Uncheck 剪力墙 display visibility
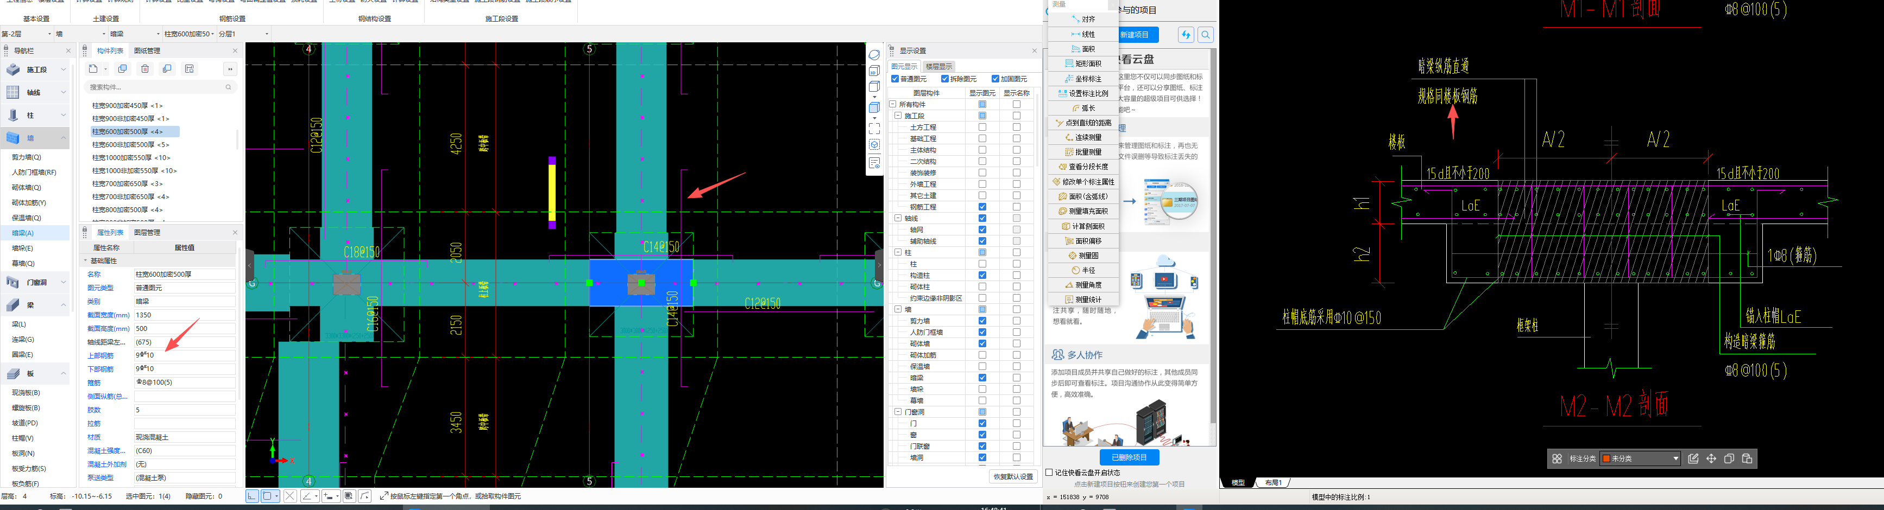Viewport: 1884px width, 510px height. (x=982, y=320)
